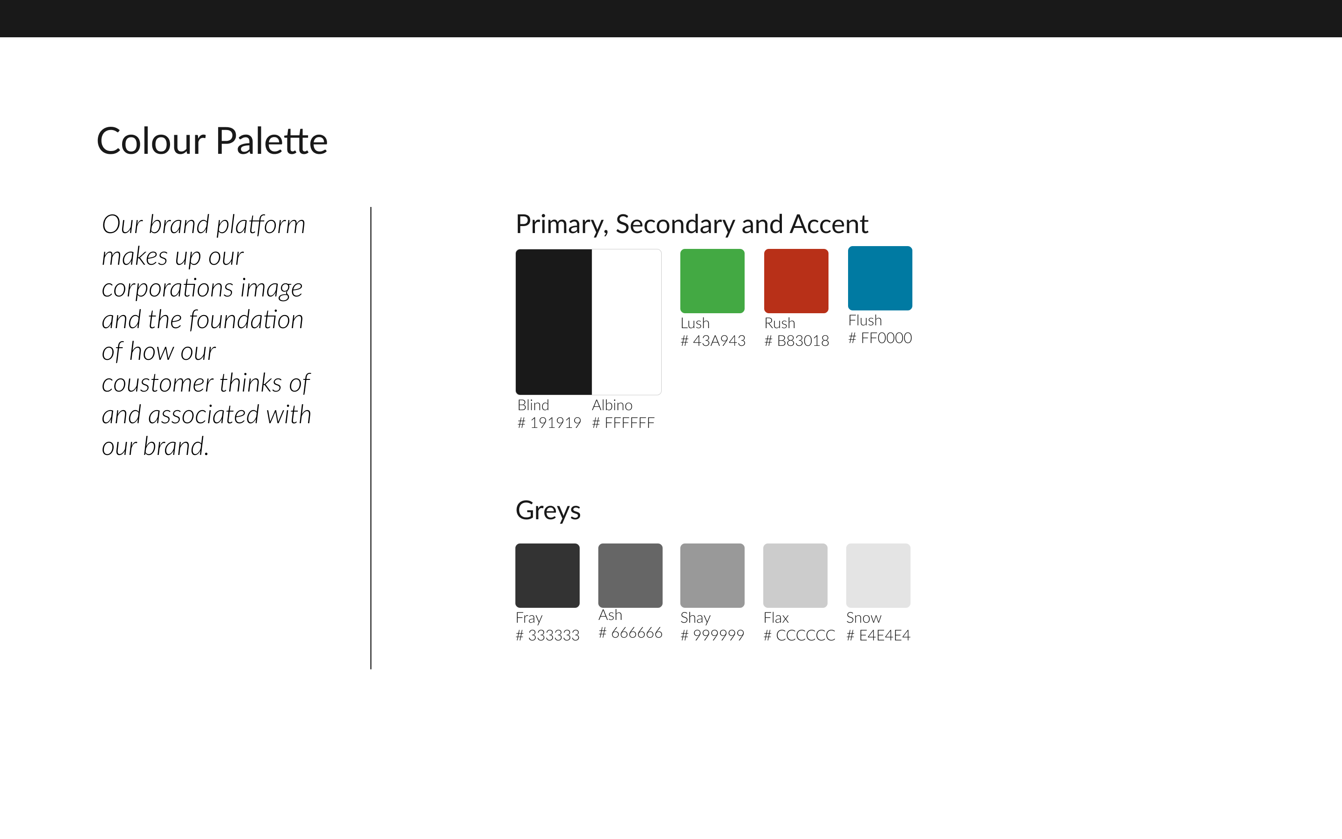This screenshot has width=1342, height=839.
Task: Click the black Blind colour swatch
Action: click(554, 322)
